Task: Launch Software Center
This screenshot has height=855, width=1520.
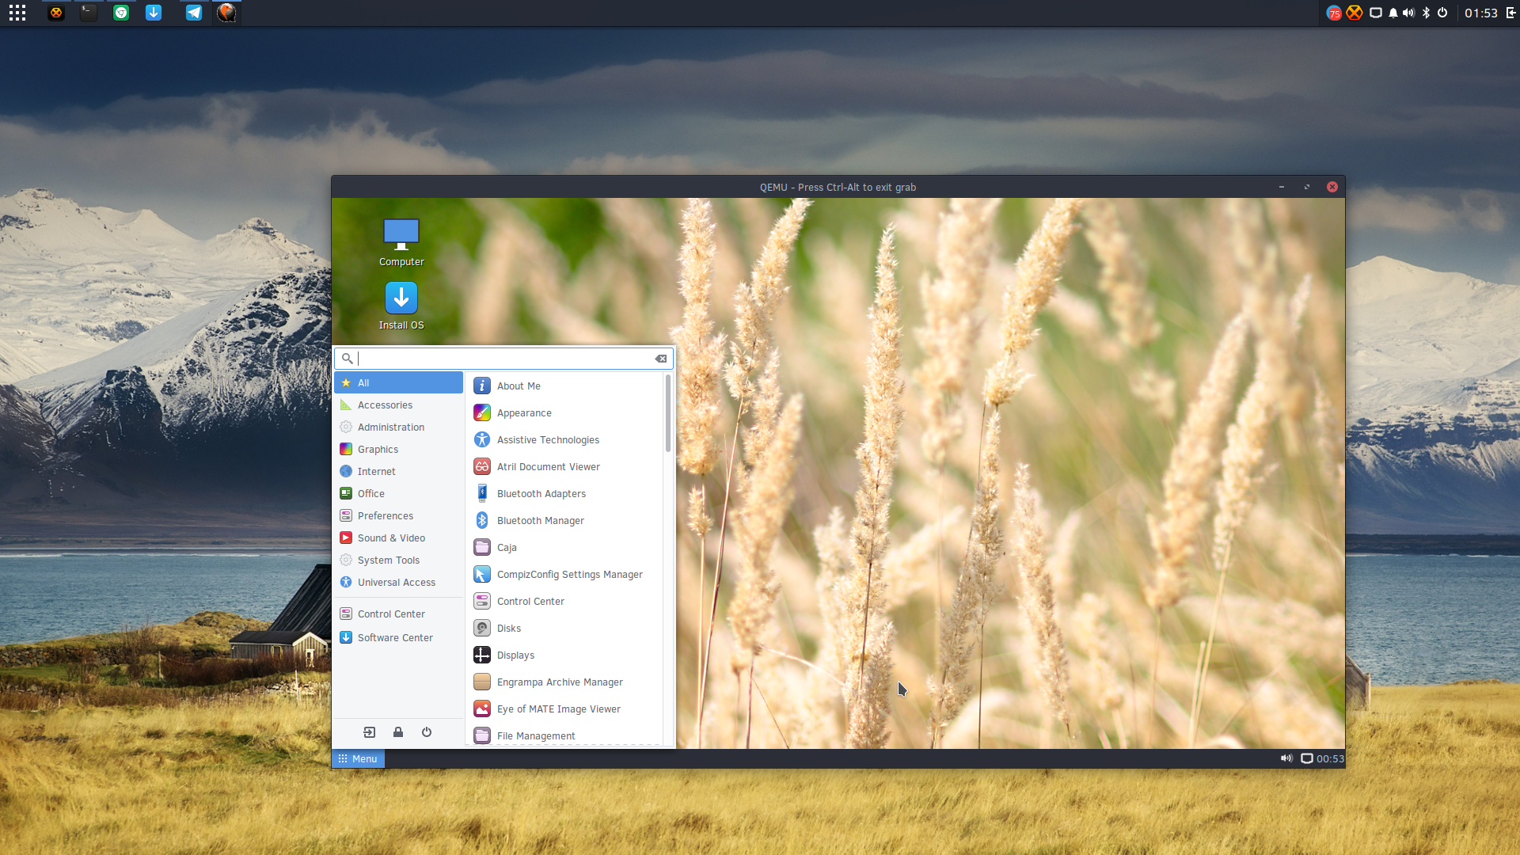Action: click(x=398, y=637)
